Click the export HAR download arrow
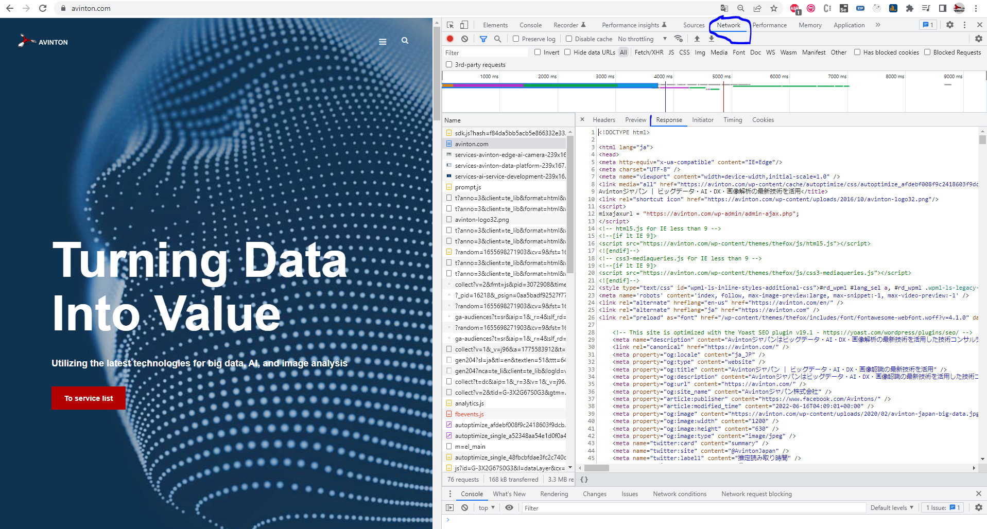Image resolution: width=987 pixels, height=529 pixels. (x=711, y=39)
